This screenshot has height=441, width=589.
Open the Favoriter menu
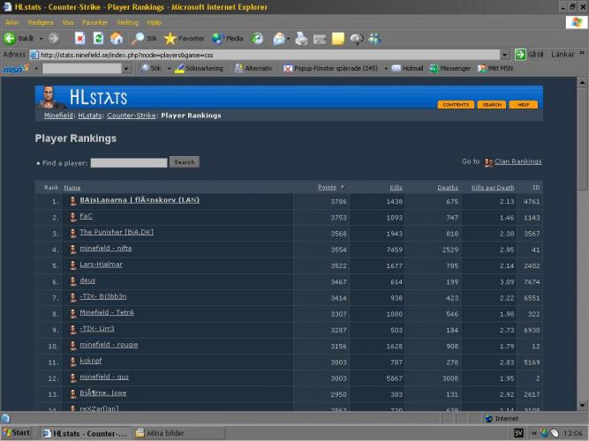point(94,22)
